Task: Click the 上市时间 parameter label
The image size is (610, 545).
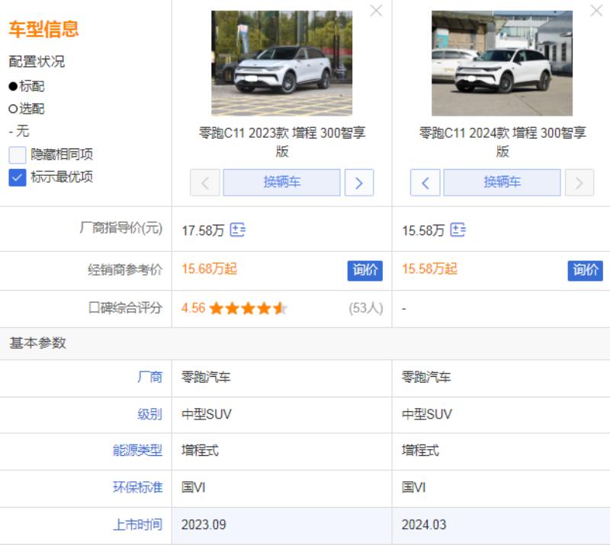Action: (x=137, y=524)
